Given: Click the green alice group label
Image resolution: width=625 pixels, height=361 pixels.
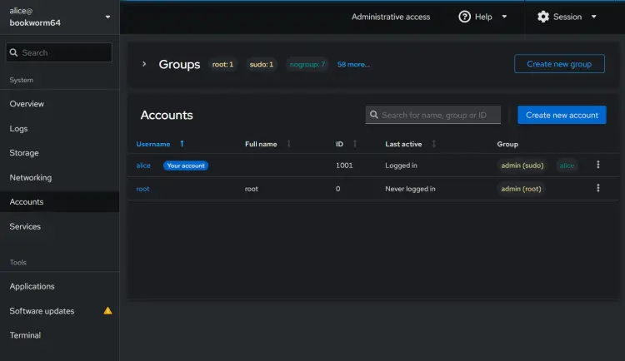Looking at the screenshot, I should 567,166.
